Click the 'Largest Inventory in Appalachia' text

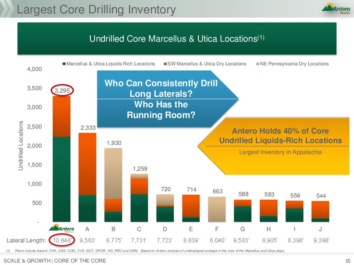pos(281,152)
